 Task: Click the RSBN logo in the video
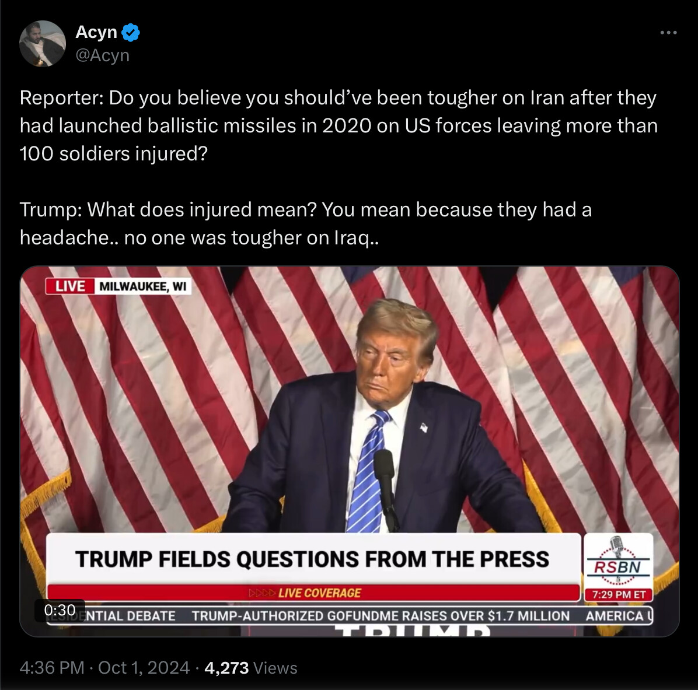coord(618,561)
